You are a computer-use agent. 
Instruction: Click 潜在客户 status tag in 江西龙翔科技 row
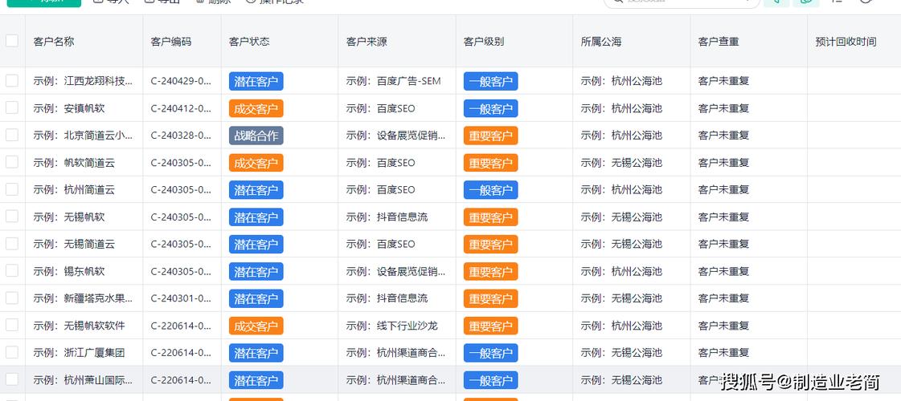point(256,82)
